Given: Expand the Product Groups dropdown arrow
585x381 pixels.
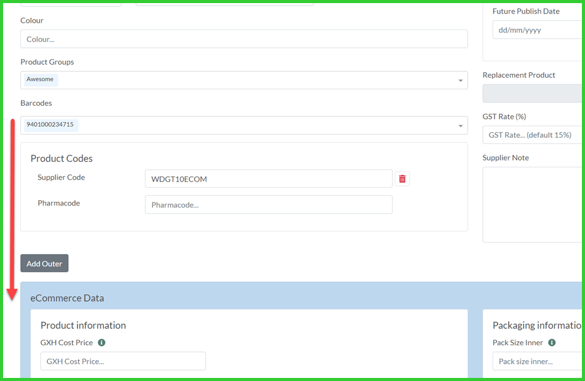Looking at the screenshot, I should point(460,81).
